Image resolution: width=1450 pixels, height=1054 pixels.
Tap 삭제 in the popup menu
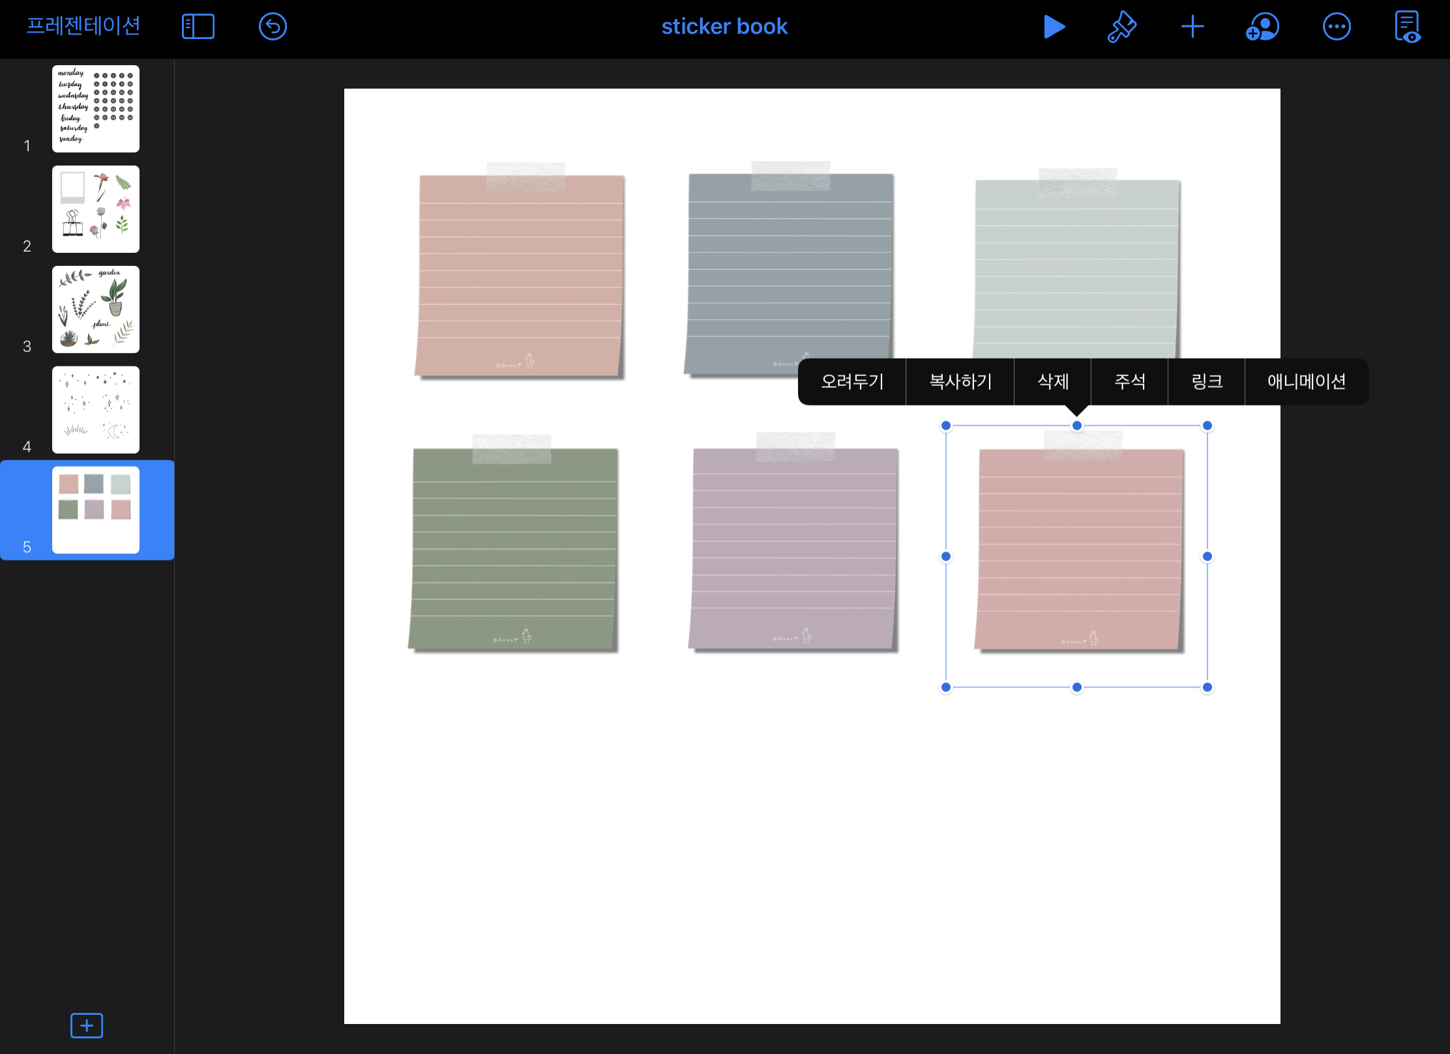pyautogui.click(x=1052, y=381)
